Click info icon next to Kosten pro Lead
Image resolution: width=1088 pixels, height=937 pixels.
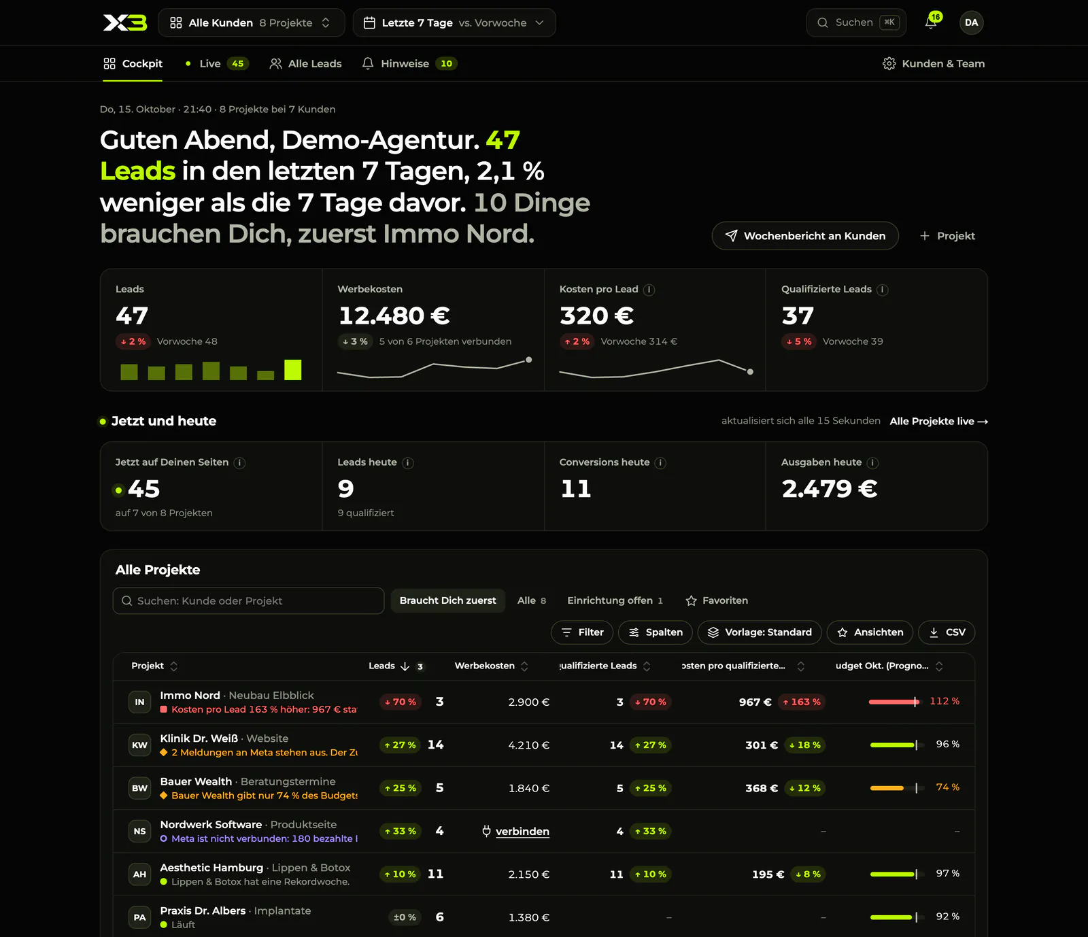coord(649,290)
